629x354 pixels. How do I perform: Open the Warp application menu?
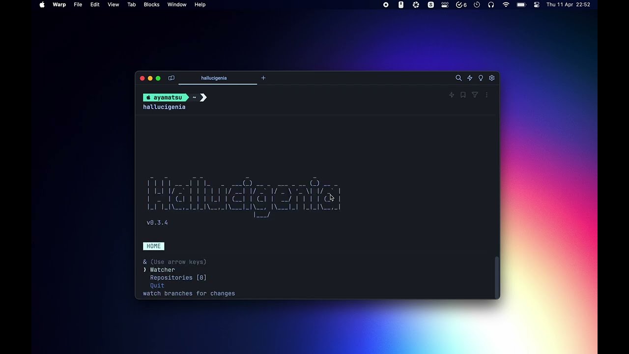59,4
